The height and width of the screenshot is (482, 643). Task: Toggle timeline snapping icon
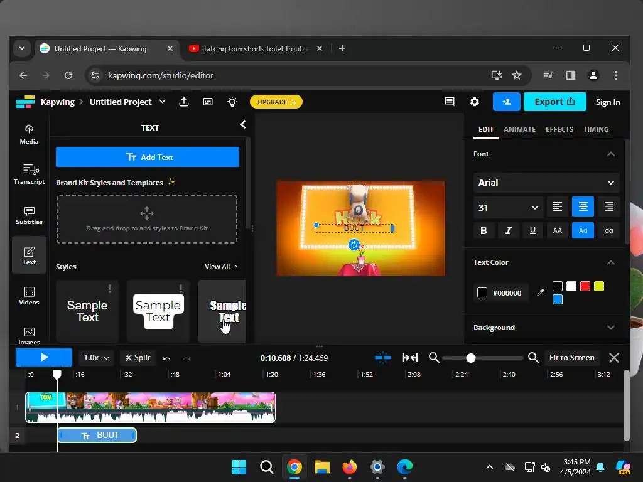[x=382, y=358]
